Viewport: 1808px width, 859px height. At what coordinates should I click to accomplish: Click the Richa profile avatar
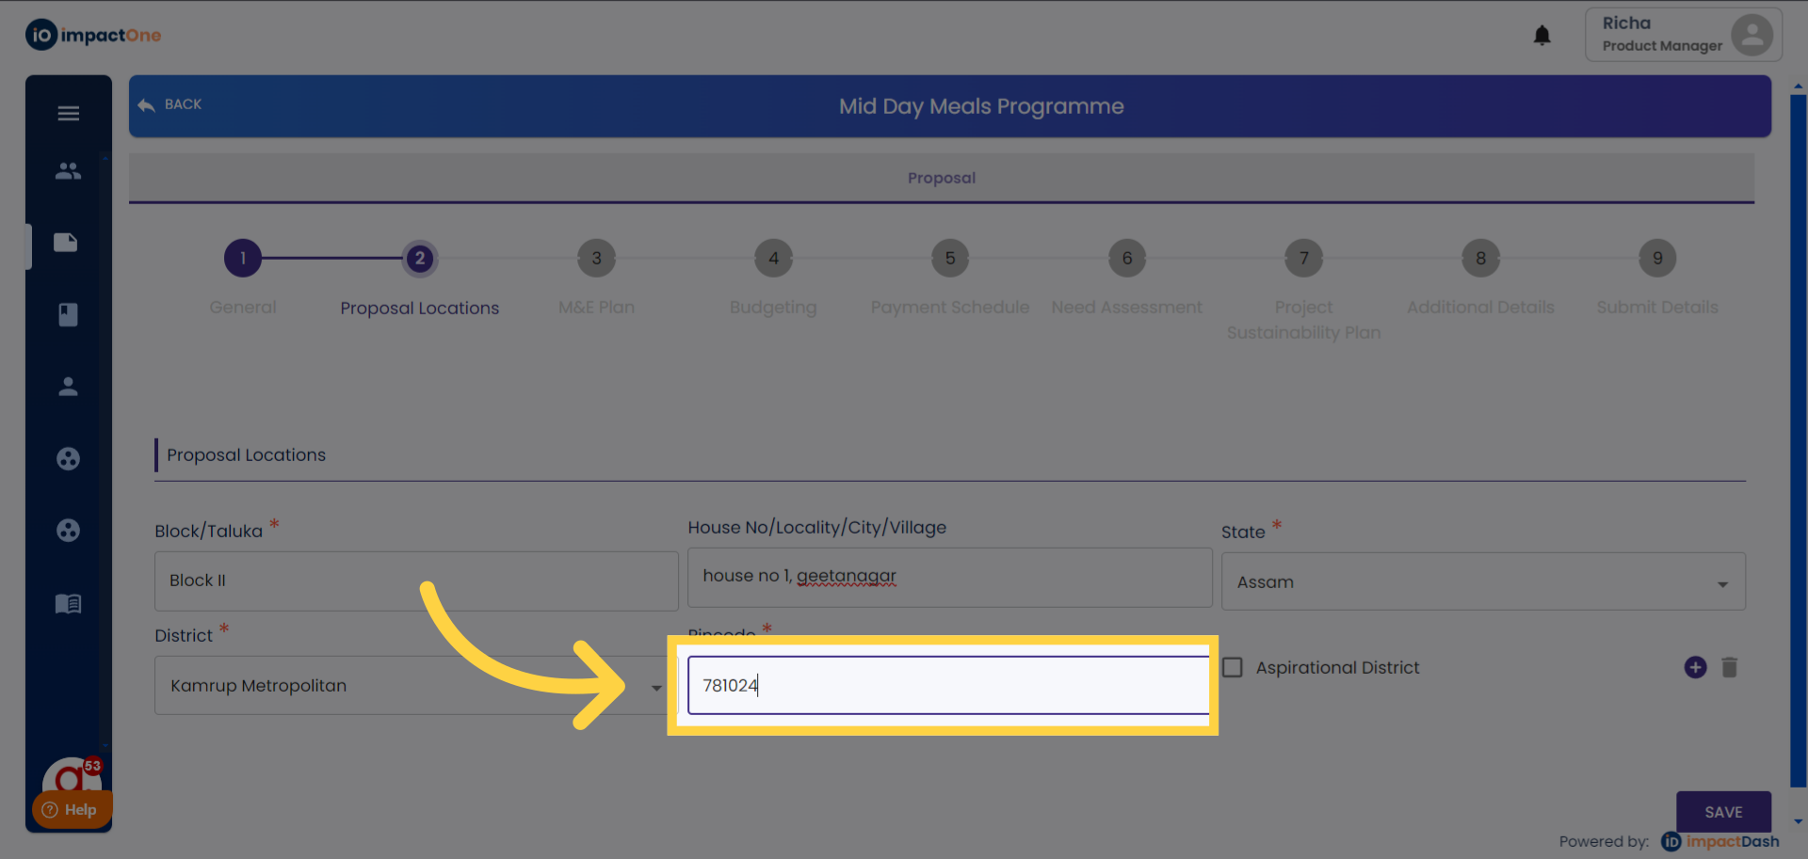(1751, 35)
